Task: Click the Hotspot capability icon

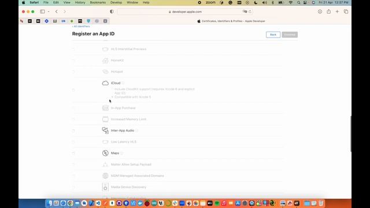Action: point(105,72)
